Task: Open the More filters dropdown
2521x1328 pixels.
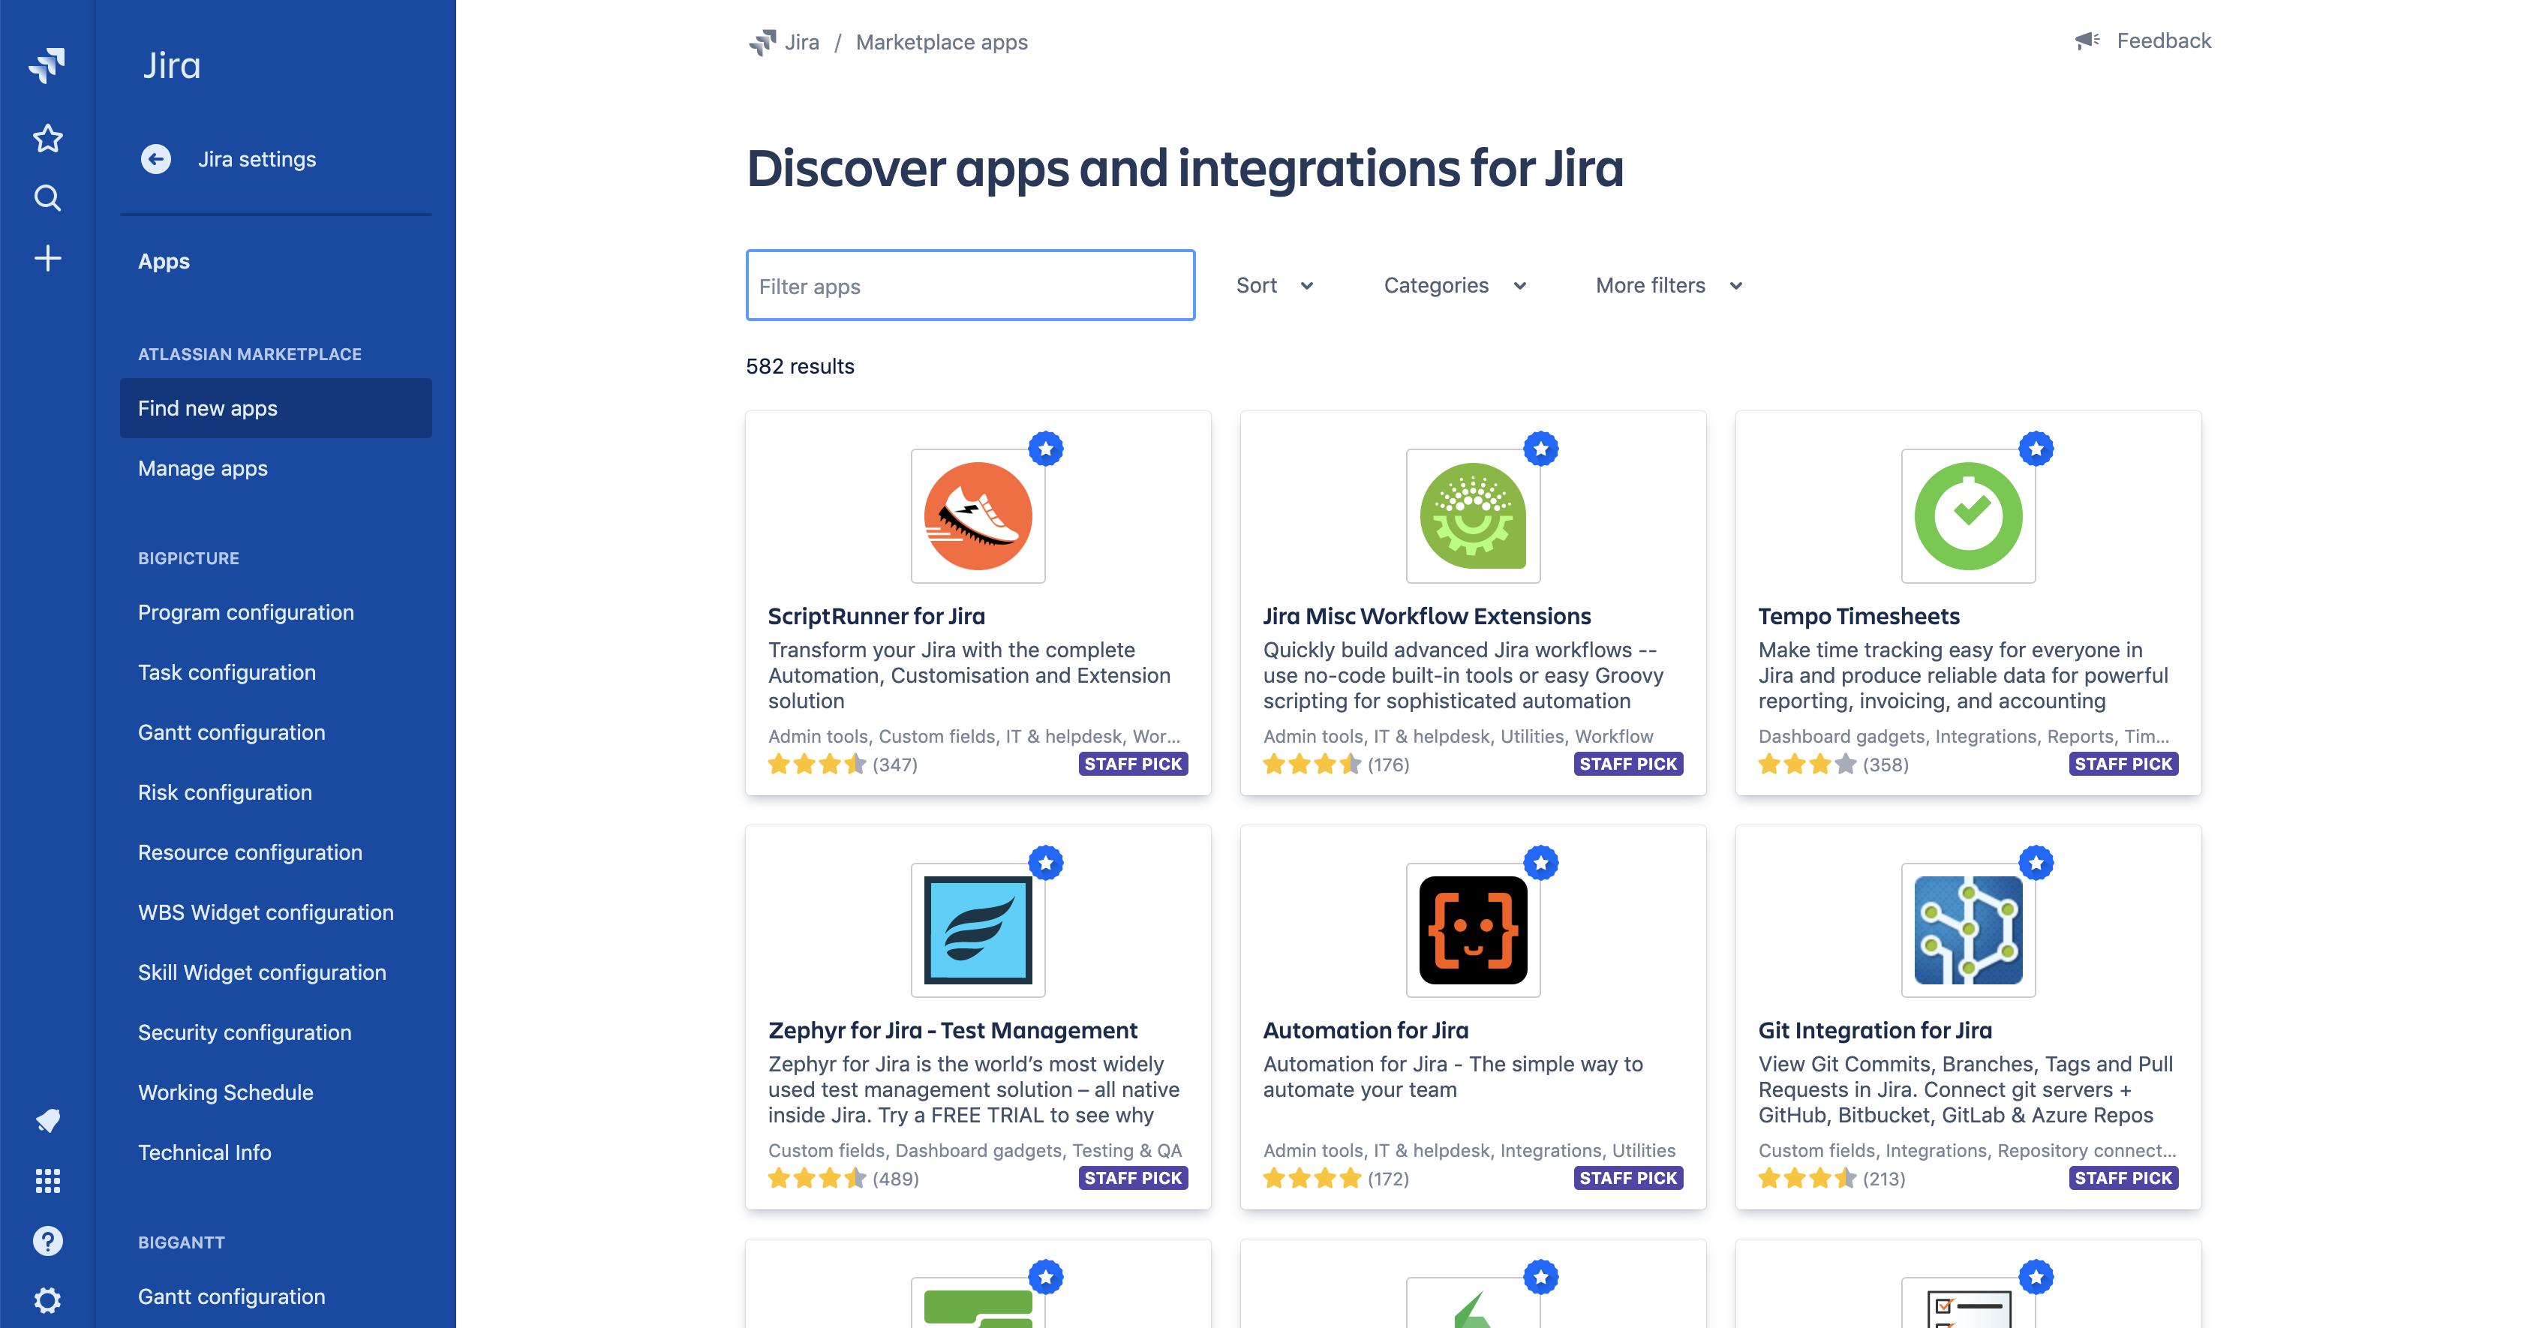Action: [x=1668, y=286]
